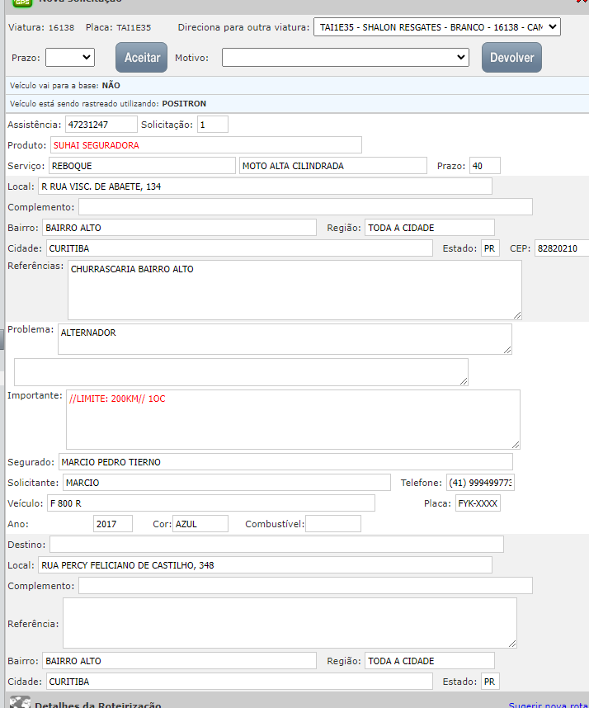Click the Telefone input field
The image size is (589, 708).
point(479,483)
